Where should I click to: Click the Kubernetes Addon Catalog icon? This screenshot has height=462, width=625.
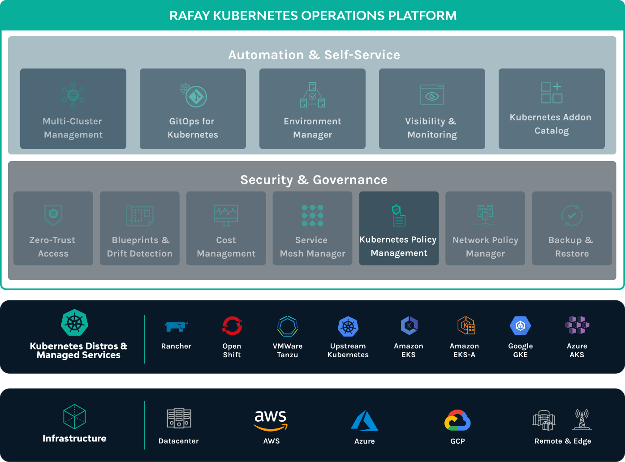(552, 92)
